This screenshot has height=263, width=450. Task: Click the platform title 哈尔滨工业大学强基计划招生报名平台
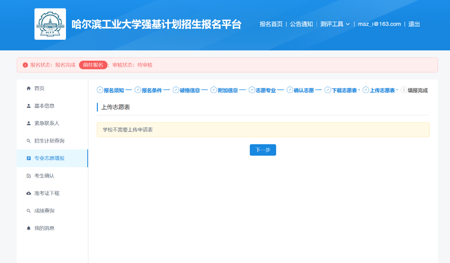coord(156,24)
